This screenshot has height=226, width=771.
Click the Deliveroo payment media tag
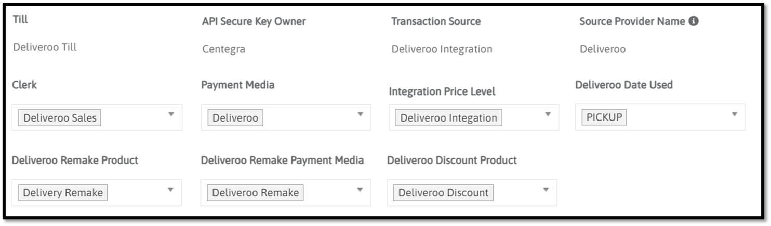[x=235, y=118]
